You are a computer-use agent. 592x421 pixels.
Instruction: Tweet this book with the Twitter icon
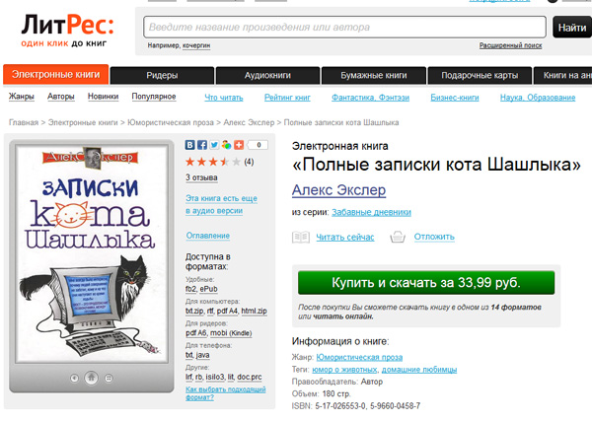[x=214, y=145]
